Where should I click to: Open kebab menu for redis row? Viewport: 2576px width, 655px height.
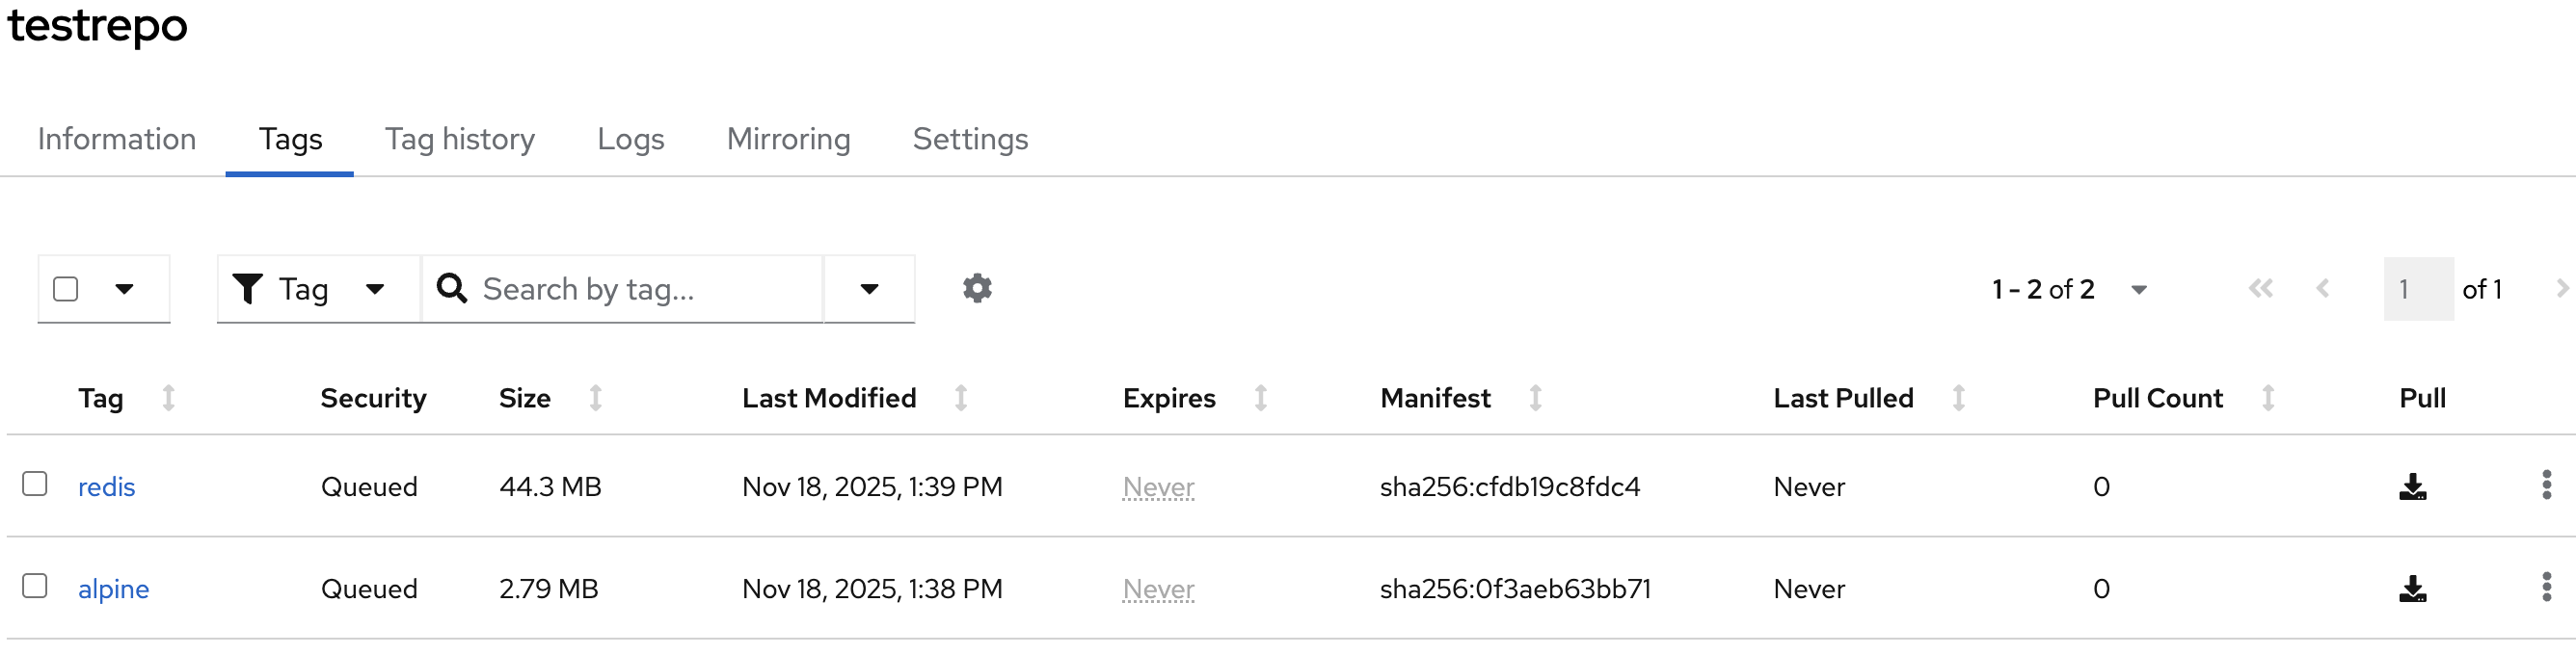(x=2545, y=485)
